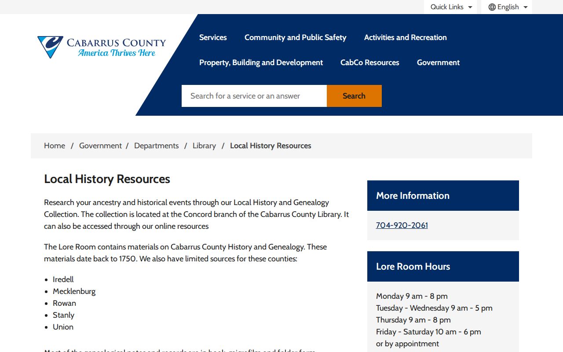Open the Library breadcrumb link
The image size is (563, 352).
pyautogui.click(x=204, y=146)
